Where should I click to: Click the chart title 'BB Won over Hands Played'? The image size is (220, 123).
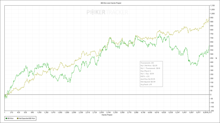pos(111,3)
